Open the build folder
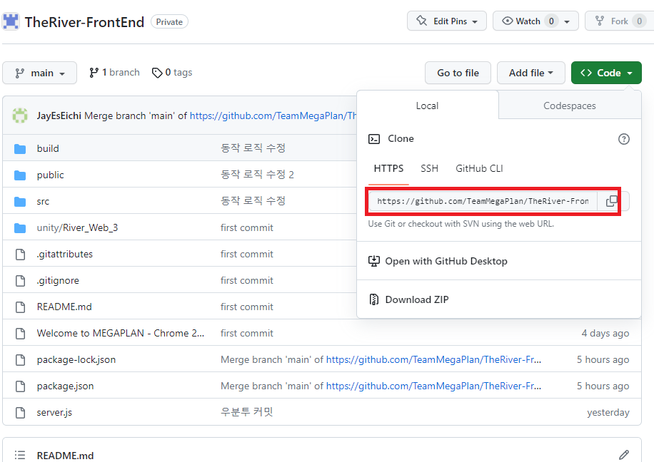This screenshot has height=462, width=654. tap(48, 149)
